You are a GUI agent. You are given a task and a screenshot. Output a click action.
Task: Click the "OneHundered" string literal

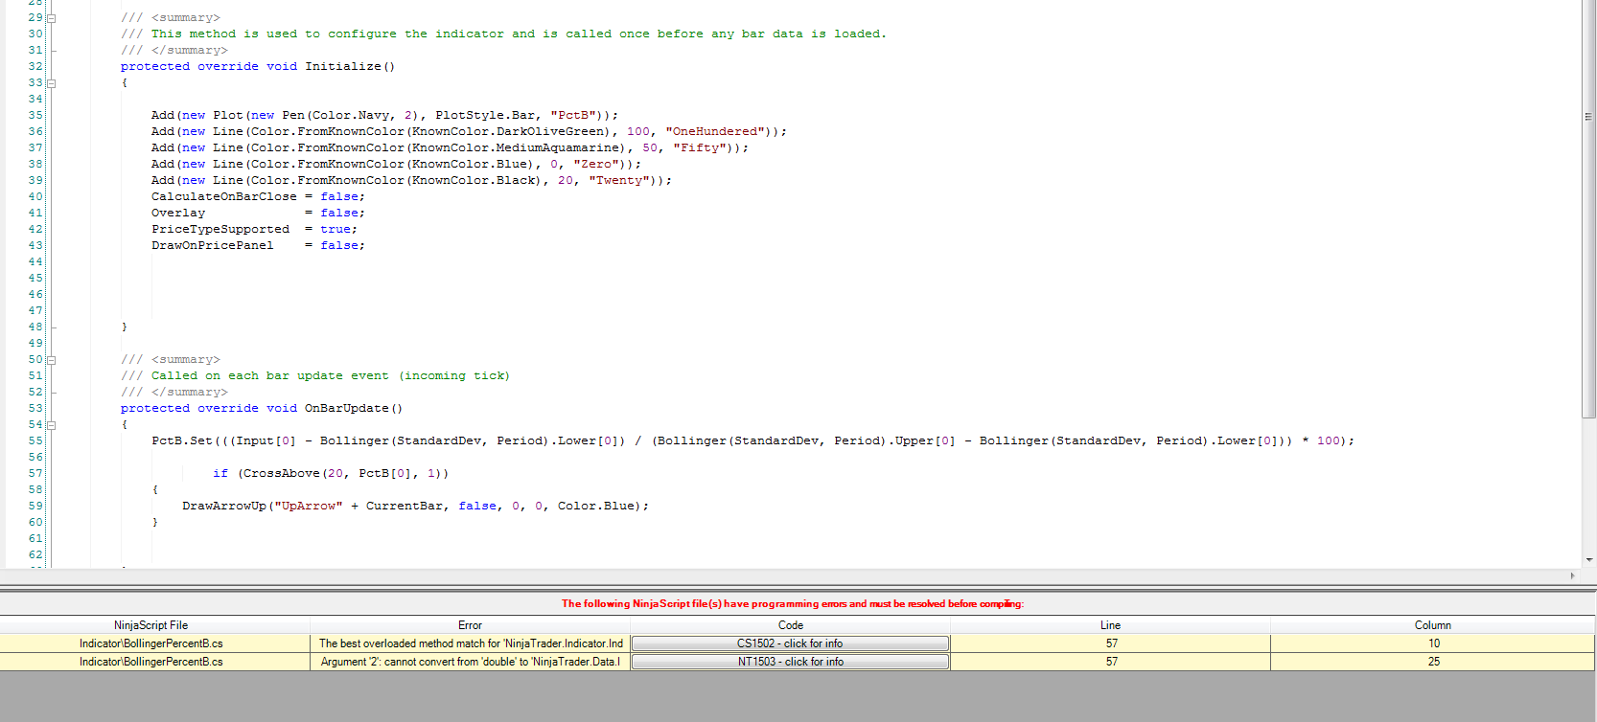715,131
